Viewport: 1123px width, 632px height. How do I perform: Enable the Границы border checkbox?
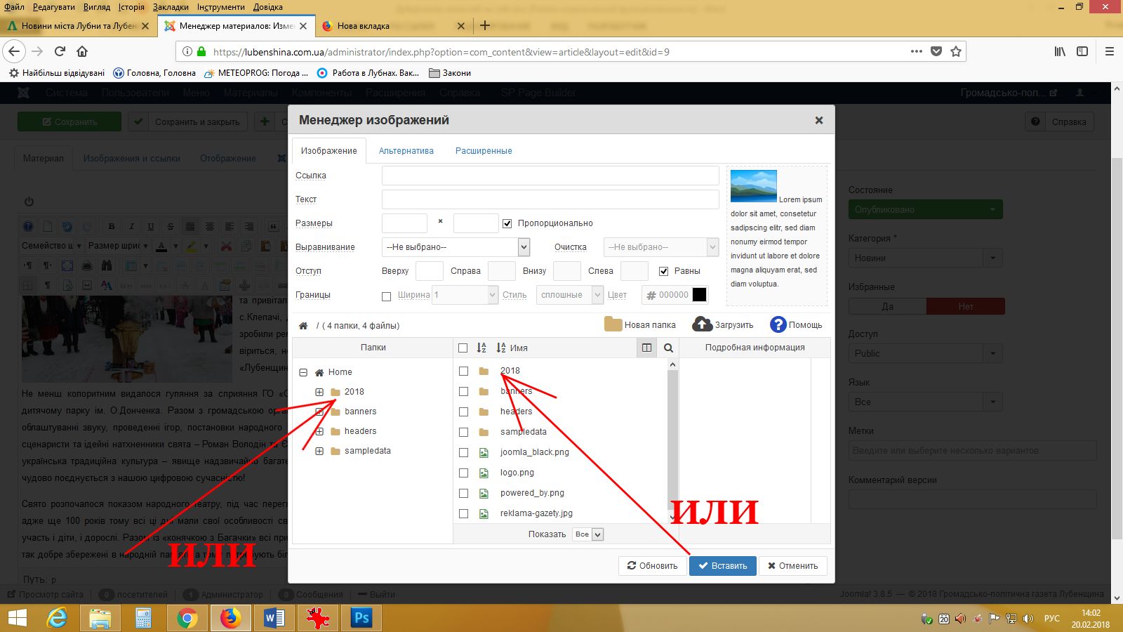[x=386, y=296]
